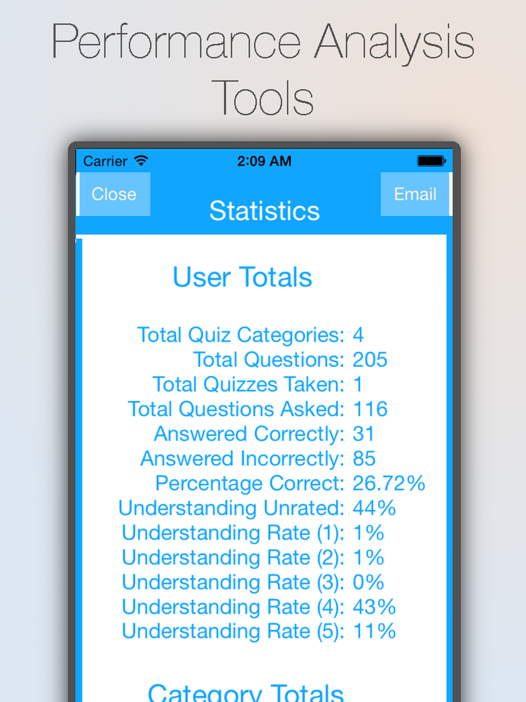Image resolution: width=526 pixels, height=702 pixels.
Task: Select the Understanding Rate (4): 43% row
Action: click(x=259, y=607)
